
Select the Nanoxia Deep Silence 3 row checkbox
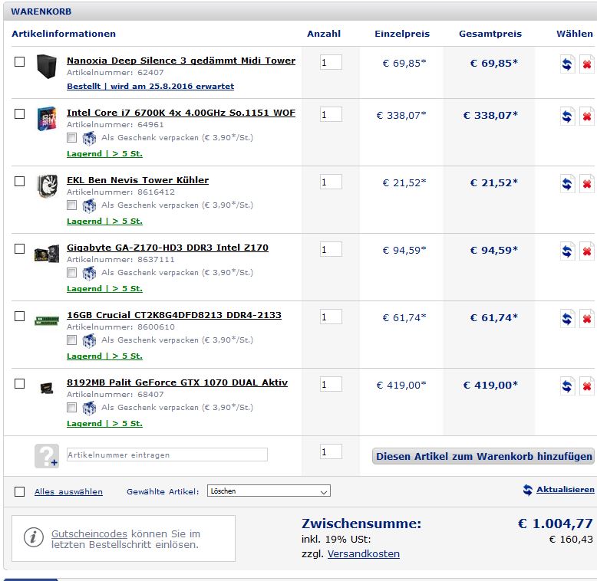[x=19, y=61]
